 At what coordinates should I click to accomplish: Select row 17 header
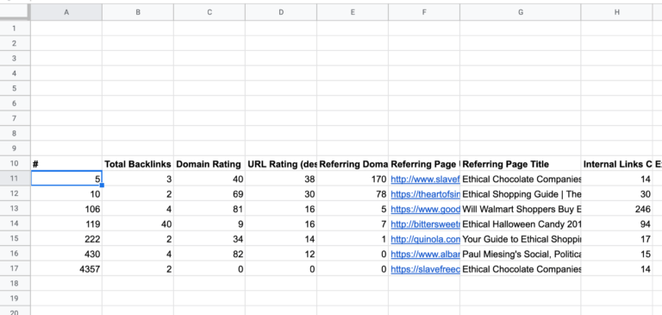click(15, 269)
